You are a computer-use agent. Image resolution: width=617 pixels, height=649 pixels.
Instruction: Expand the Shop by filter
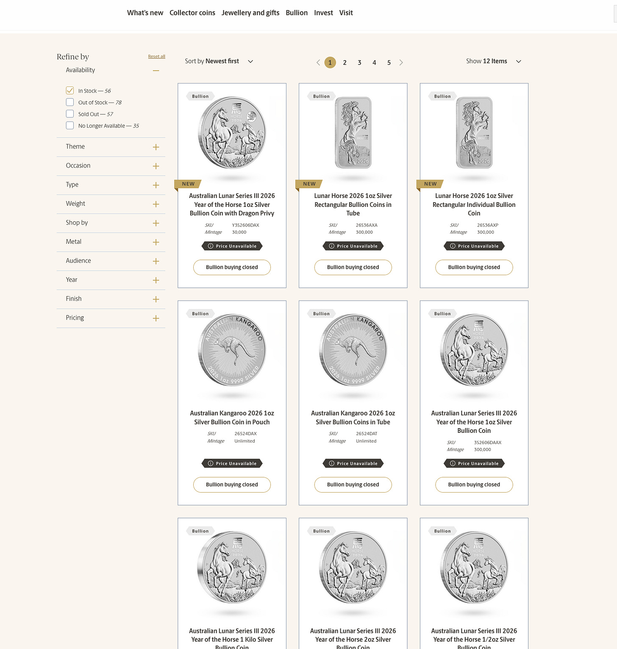pyautogui.click(x=156, y=223)
